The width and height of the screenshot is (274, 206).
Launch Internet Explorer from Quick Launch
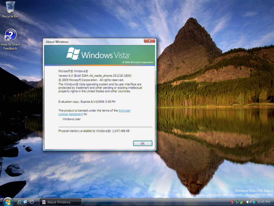19,202
